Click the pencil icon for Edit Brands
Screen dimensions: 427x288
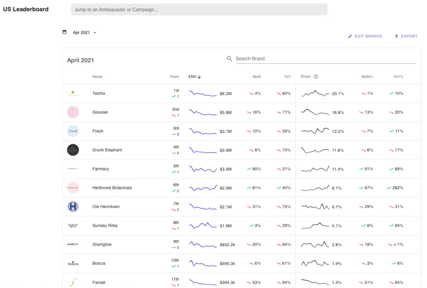tap(350, 36)
